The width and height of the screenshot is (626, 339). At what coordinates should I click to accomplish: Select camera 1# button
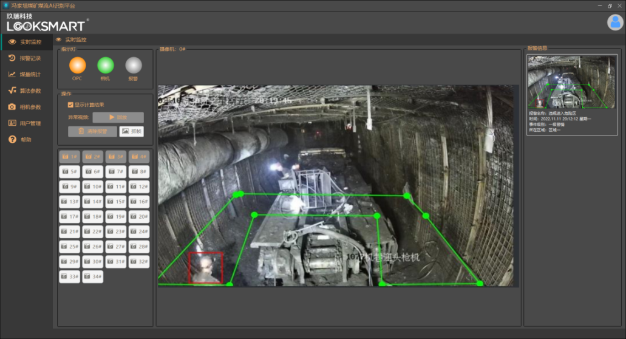(x=69, y=157)
